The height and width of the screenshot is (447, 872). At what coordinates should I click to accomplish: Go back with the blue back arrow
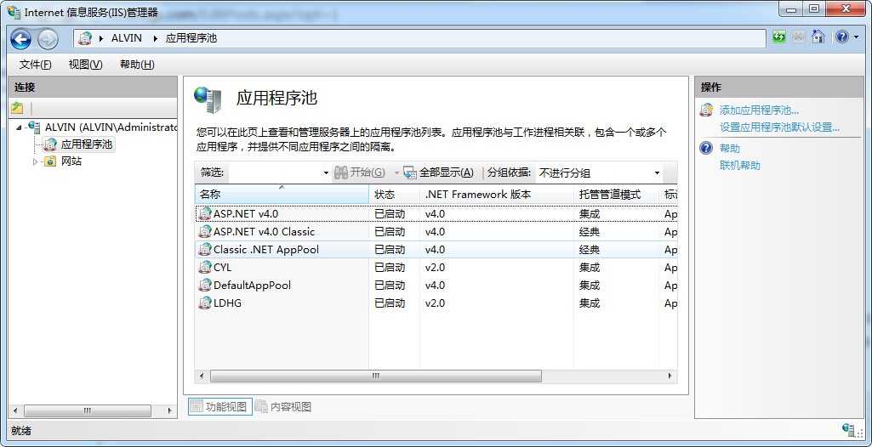click(21, 38)
